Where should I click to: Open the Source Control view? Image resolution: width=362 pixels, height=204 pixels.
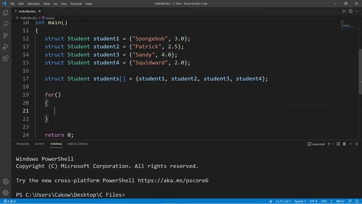(x=6, y=35)
